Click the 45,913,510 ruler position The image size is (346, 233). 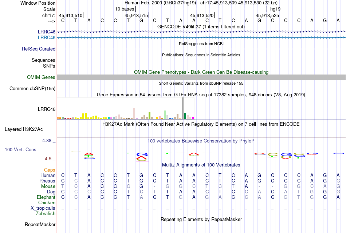pos(71,15)
